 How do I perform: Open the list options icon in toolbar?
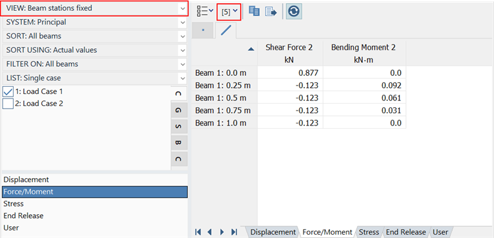(x=205, y=12)
